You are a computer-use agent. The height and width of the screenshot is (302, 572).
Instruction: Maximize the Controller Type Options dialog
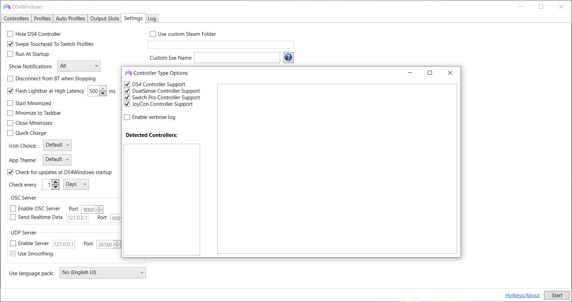(430, 73)
